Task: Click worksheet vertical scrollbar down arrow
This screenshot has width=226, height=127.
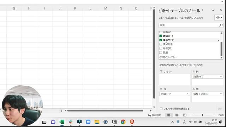Action: click(154, 107)
